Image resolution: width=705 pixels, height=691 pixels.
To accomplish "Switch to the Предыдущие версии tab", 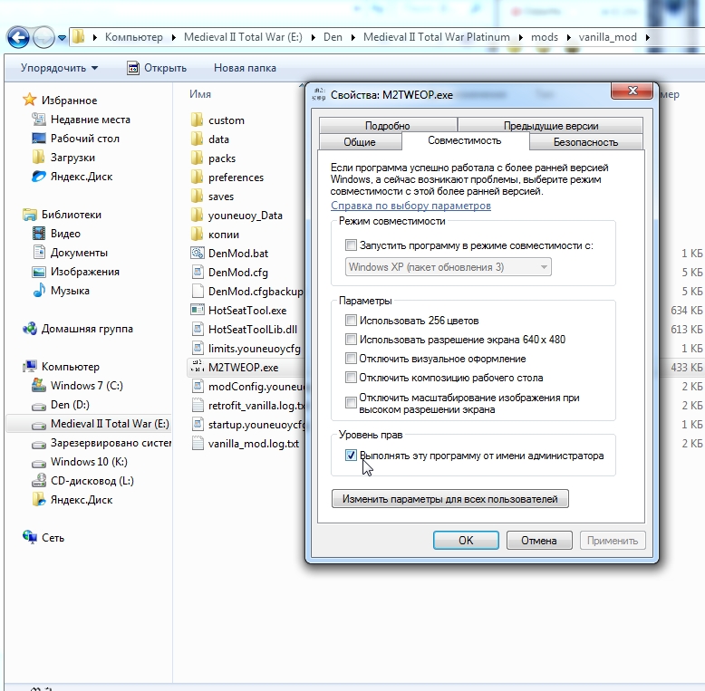I will tap(551, 125).
